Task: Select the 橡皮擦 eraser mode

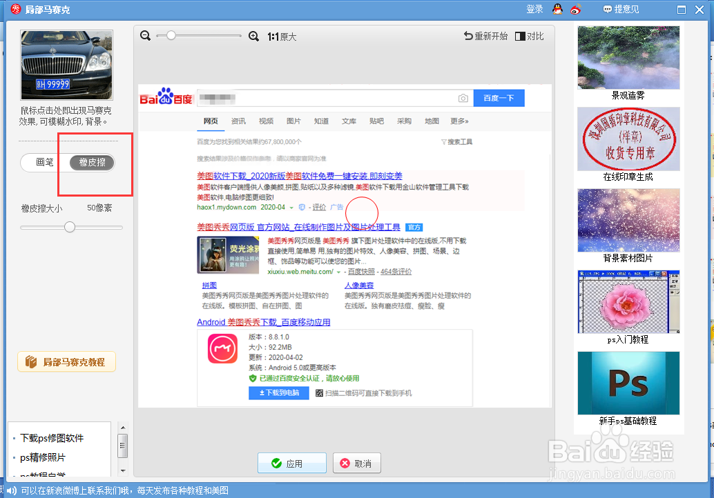Action: [92, 162]
